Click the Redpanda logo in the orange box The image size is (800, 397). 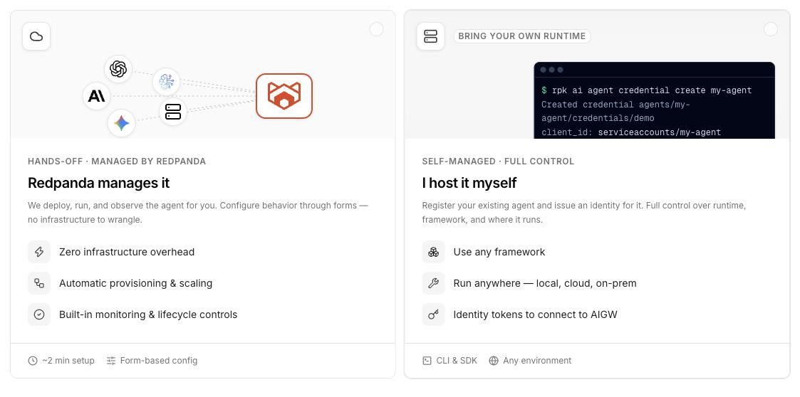click(x=284, y=96)
